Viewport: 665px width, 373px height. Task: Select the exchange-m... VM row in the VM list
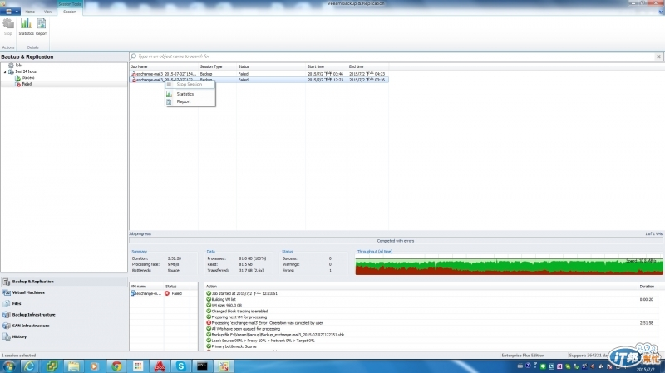[x=163, y=293]
